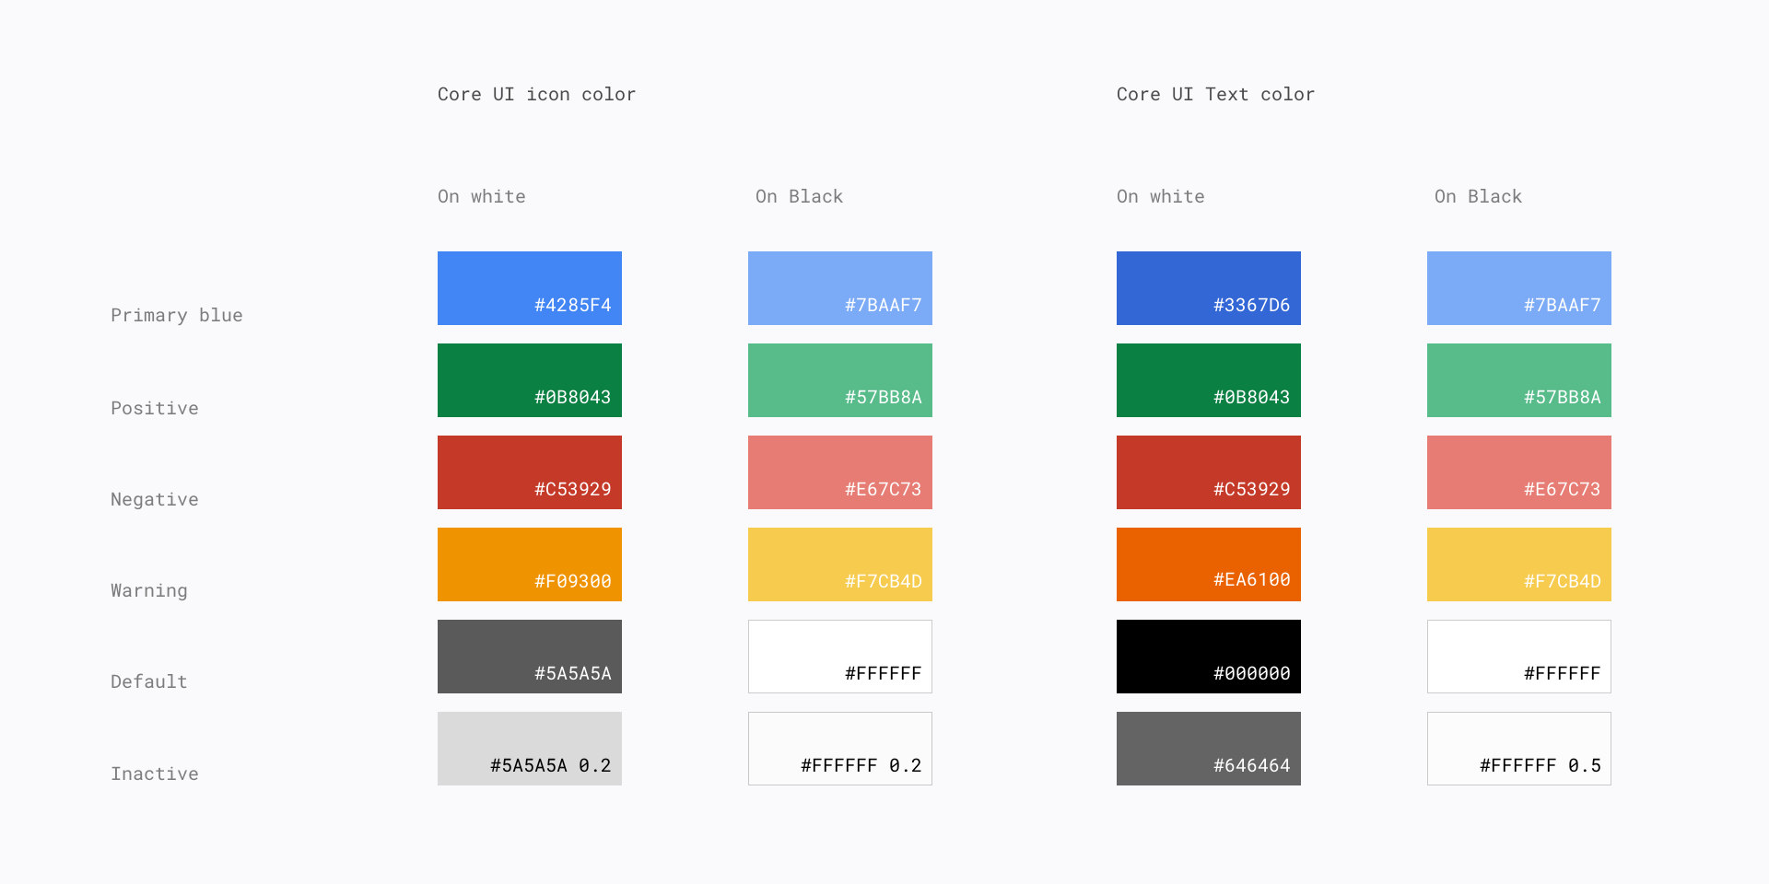The image size is (1769, 884).
Task: Click the #FFFFFF 0.2 swatch
Action: (840, 749)
